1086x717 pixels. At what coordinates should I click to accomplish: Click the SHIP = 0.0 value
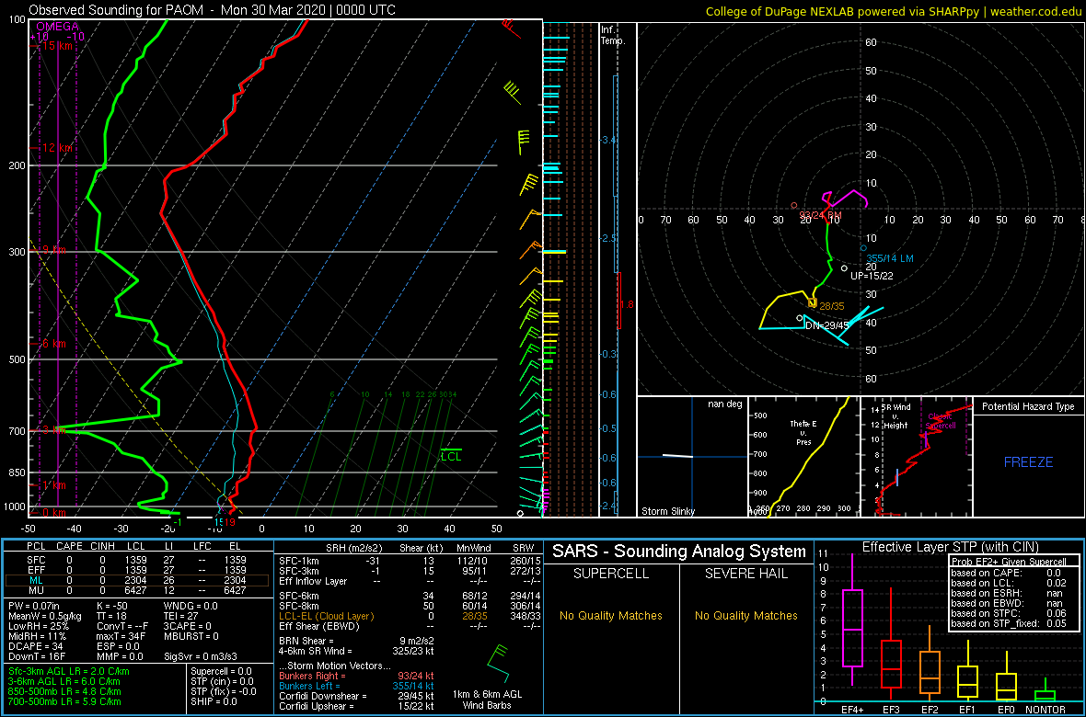click(214, 701)
